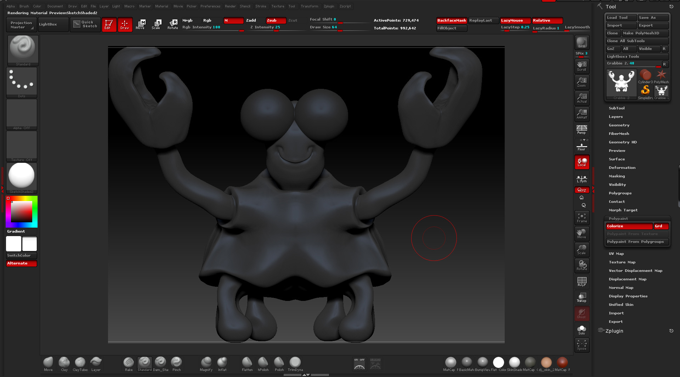This screenshot has width=680, height=377.
Task: Expand the Polygroups section
Action: (x=620, y=193)
